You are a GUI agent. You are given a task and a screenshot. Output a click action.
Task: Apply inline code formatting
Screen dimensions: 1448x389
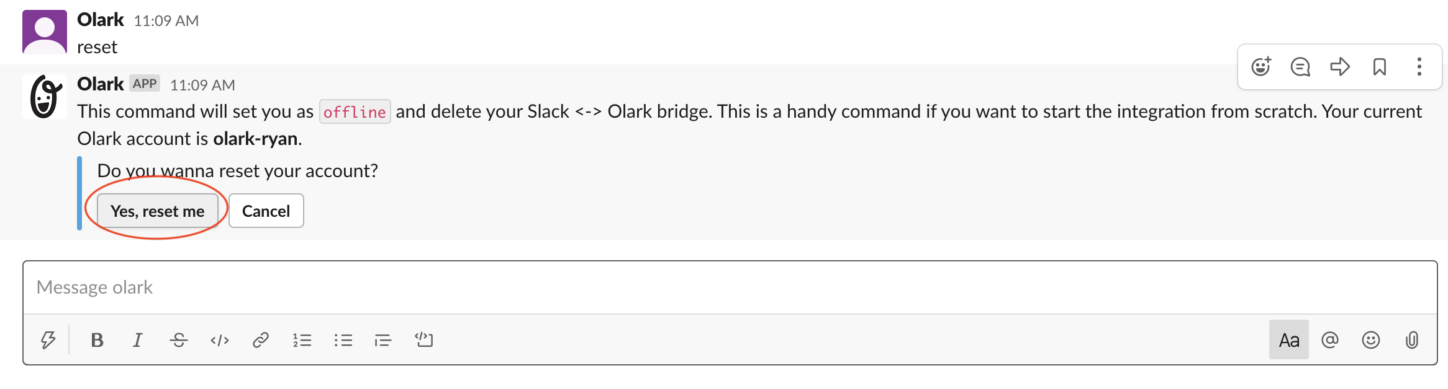(x=220, y=339)
